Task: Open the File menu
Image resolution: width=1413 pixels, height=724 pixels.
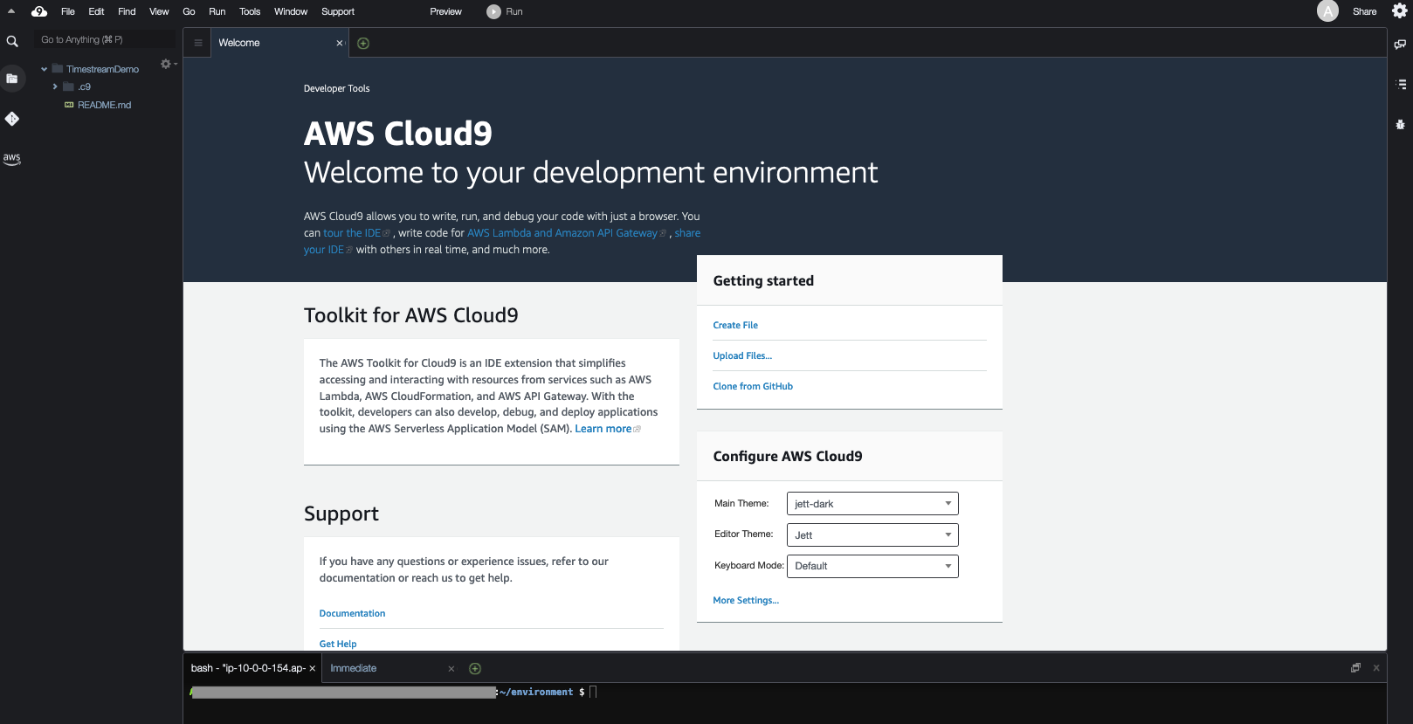Action: coord(68,11)
